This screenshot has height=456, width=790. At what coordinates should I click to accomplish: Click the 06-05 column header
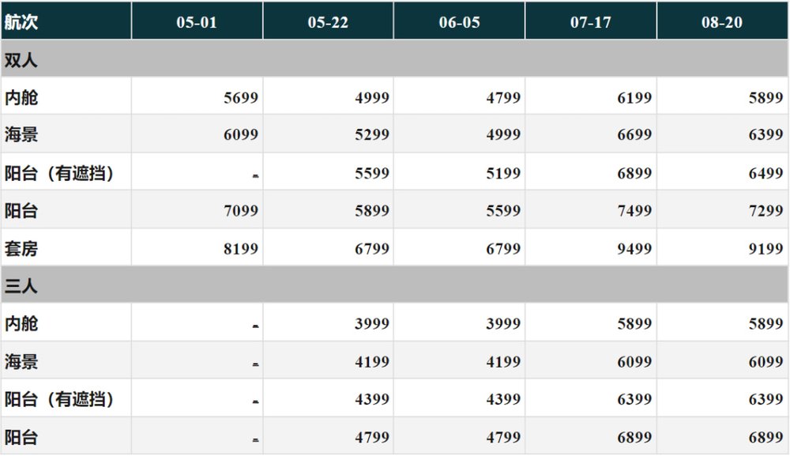[459, 22]
